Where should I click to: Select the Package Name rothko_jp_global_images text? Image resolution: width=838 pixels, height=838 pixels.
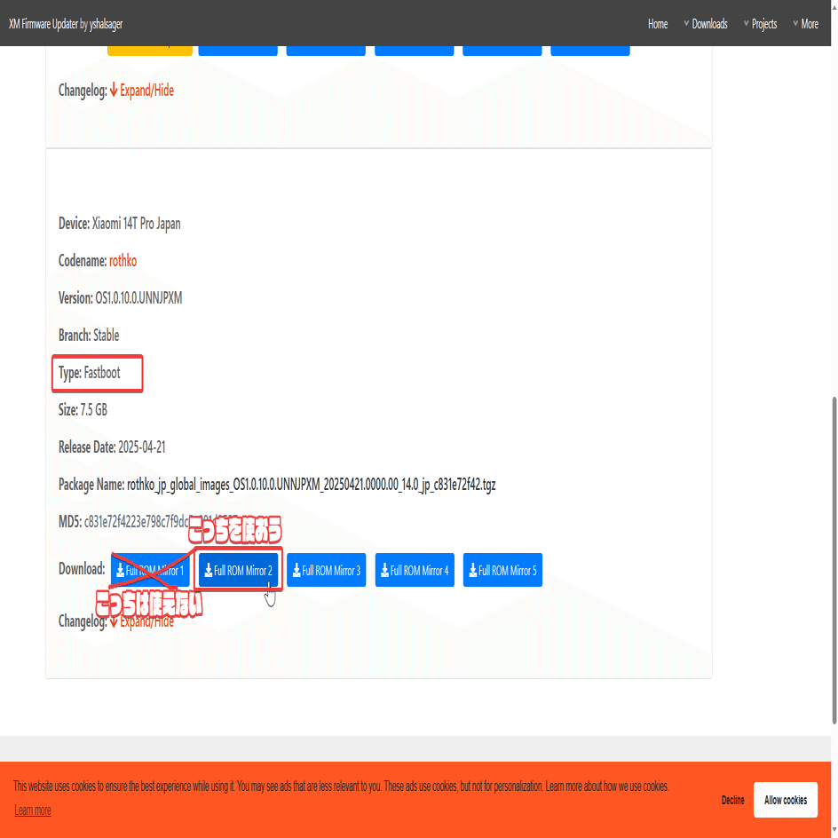point(311,485)
